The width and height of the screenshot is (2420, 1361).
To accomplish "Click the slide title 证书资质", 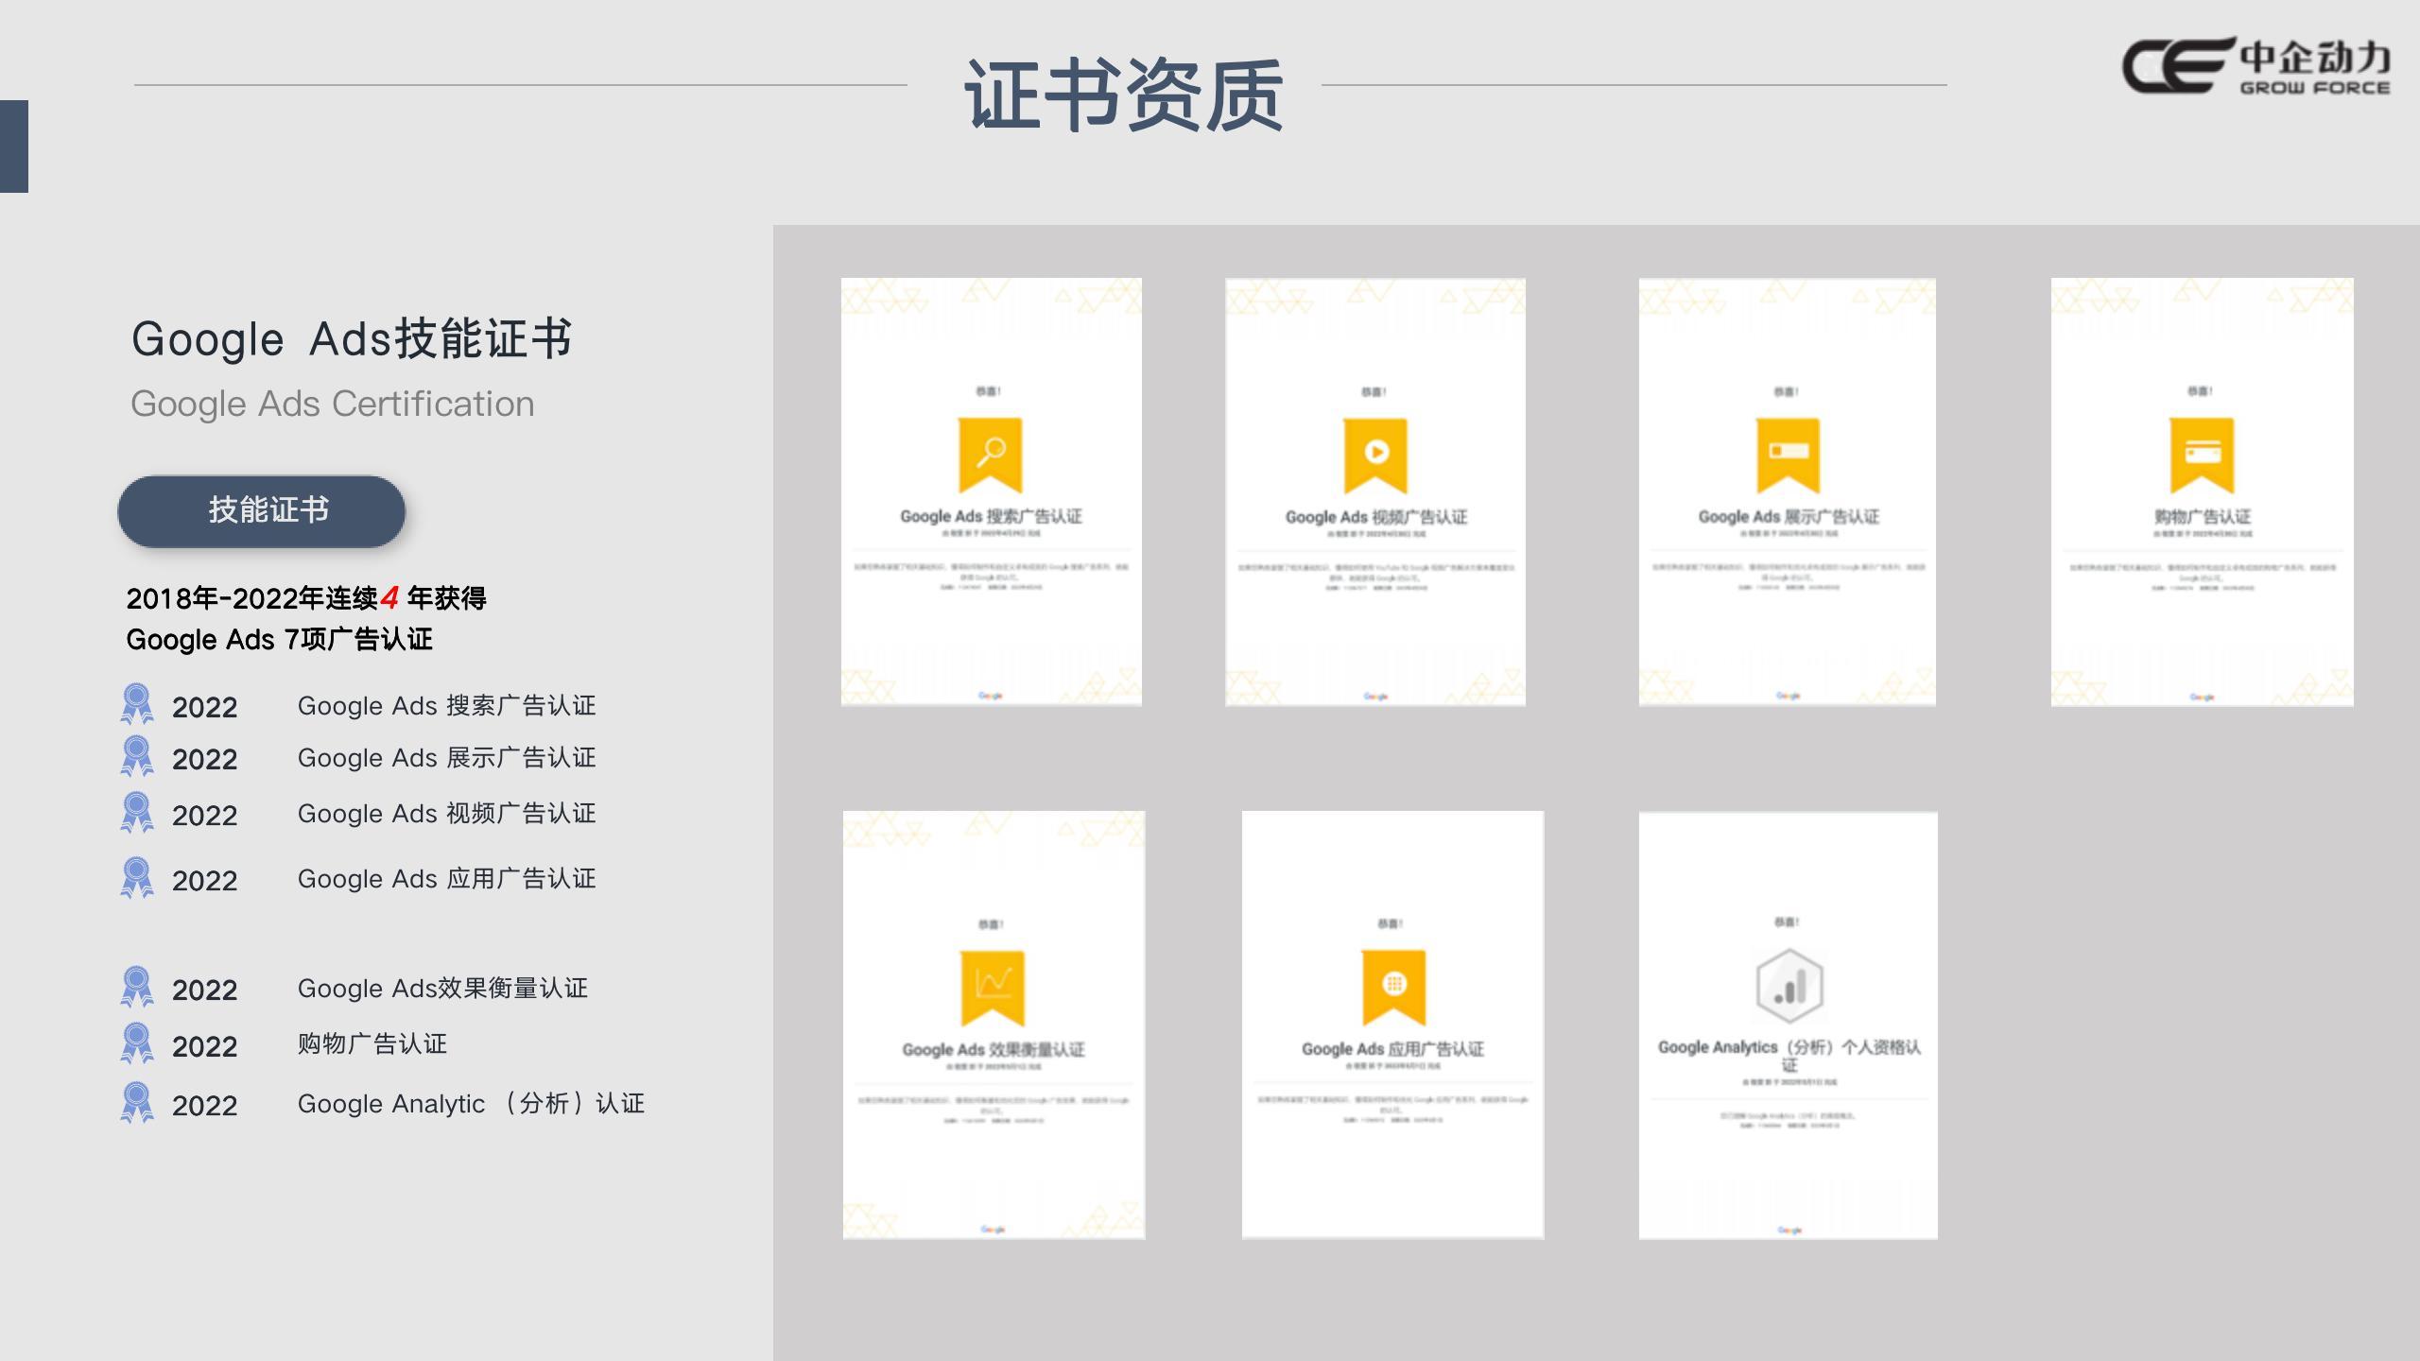I will point(1123,95).
